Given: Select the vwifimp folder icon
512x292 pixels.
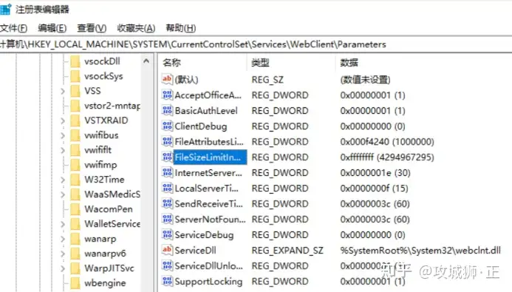Looking at the screenshot, I should tap(75, 165).
